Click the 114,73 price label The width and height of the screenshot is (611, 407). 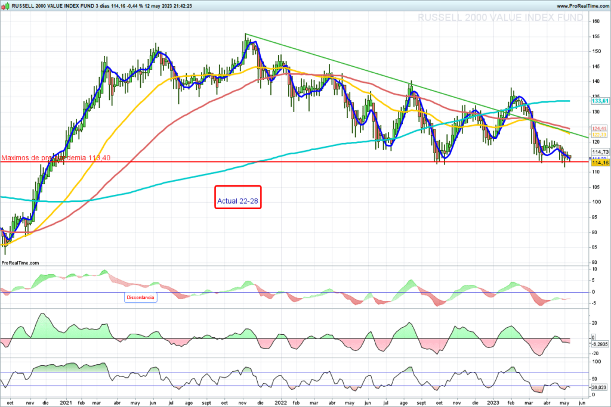pos(600,152)
